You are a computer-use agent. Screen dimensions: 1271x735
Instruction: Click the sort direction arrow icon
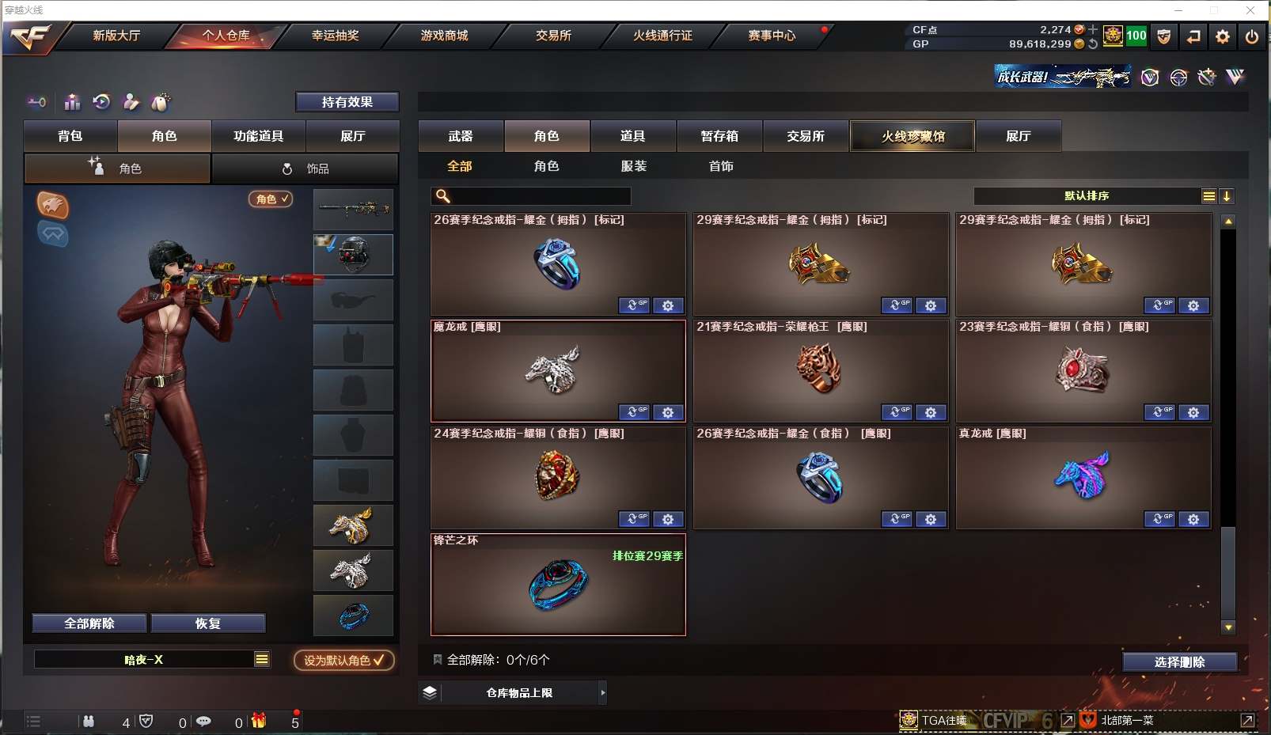[x=1227, y=196]
